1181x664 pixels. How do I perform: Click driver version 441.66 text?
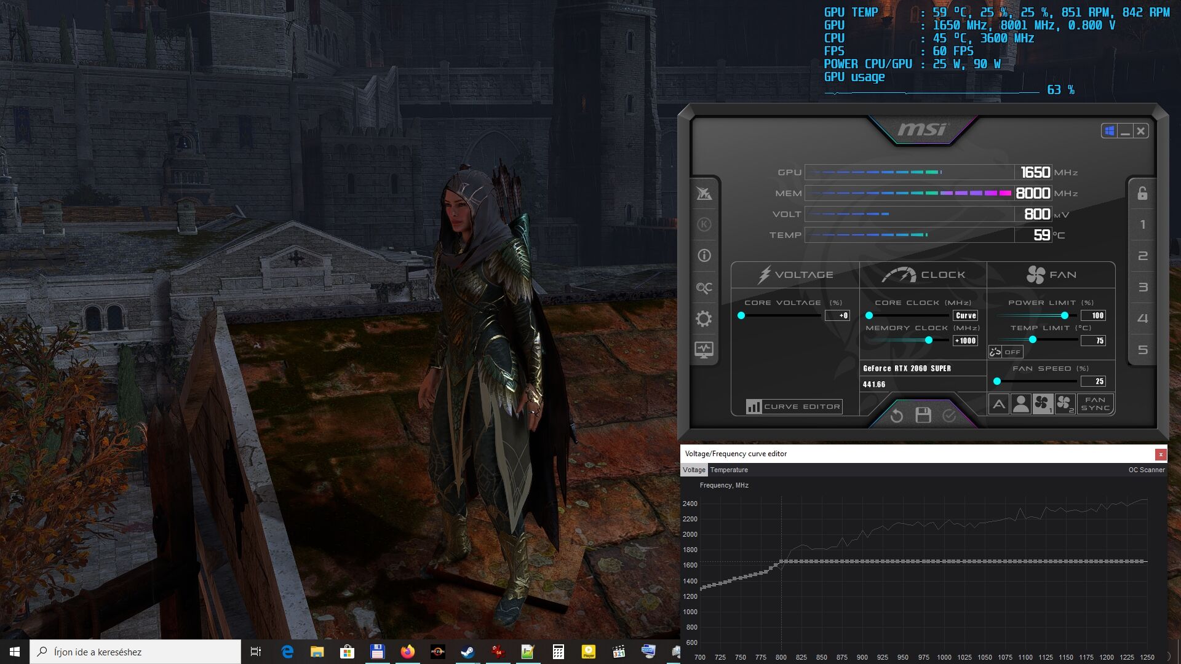(x=874, y=384)
